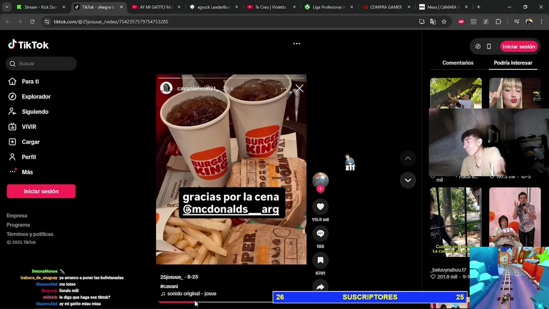
Task: Open the translate page icon in address bar
Action: 433,21
